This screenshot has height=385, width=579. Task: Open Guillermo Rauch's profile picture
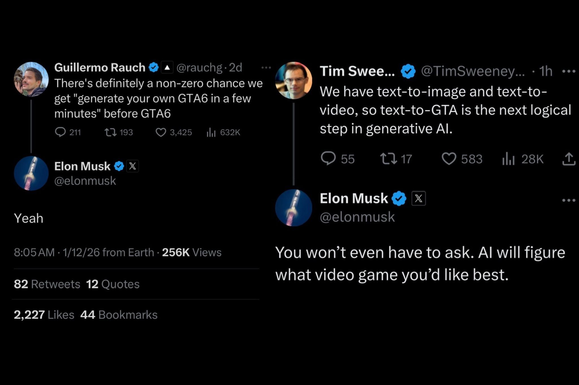[31, 79]
